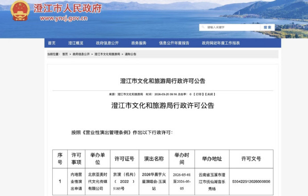Click the 许可文号 table header
Image resolution: width=308 pixels, height=196 pixels.
[x=251, y=159]
